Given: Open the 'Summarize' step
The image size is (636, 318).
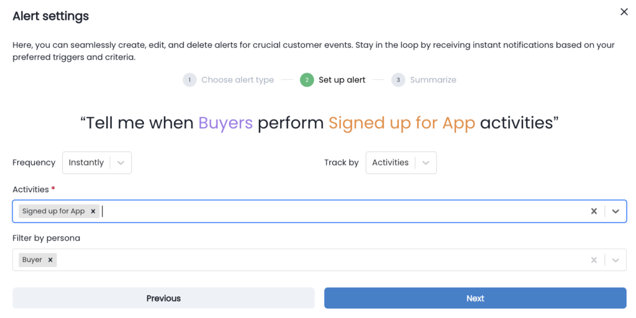Looking at the screenshot, I should pyautogui.click(x=433, y=80).
